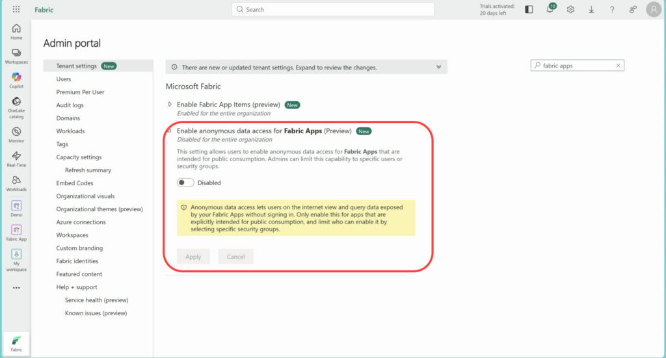Open OneLake catalog in sidebar
This screenshot has height=358, width=666.
point(16,107)
